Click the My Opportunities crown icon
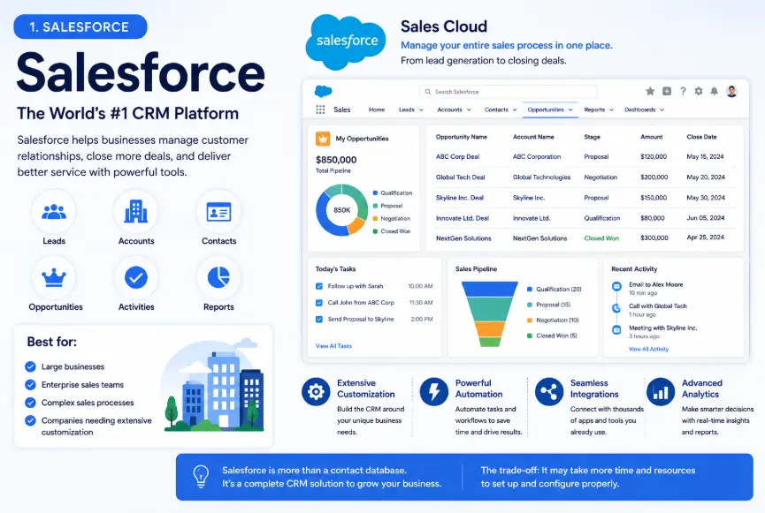 [323, 139]
